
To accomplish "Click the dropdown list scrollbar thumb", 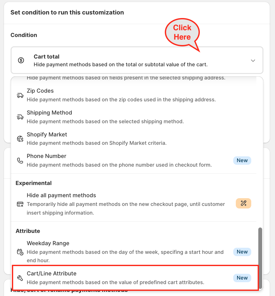I will coord(260,257).
